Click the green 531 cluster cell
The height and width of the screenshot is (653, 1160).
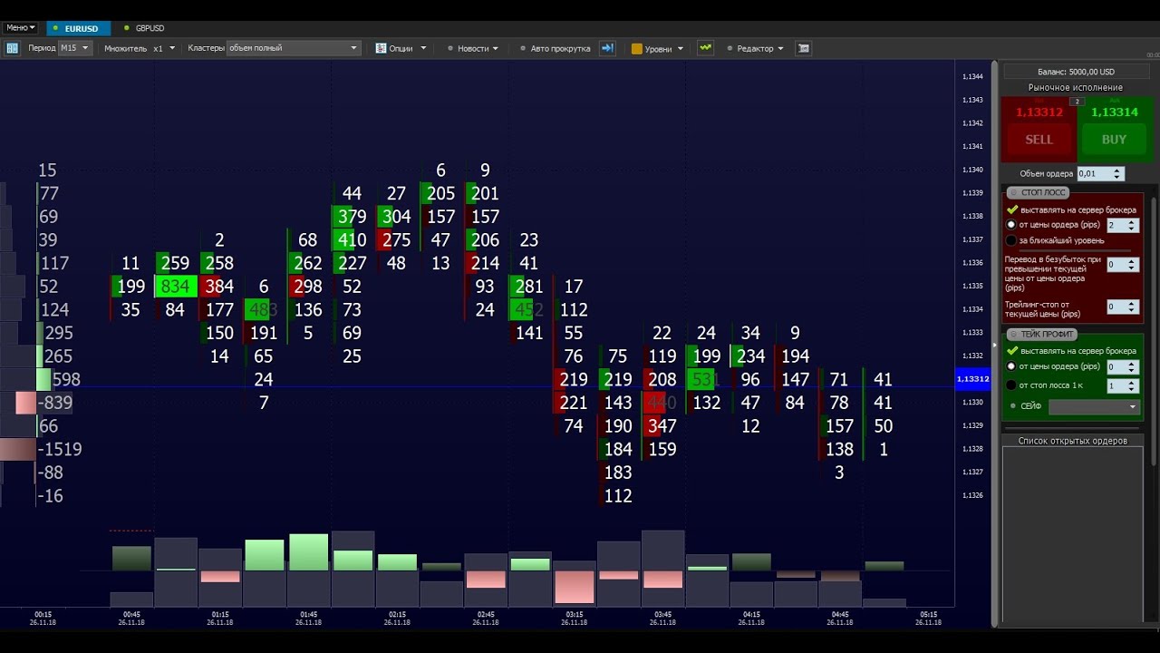click(x=702, y=379)
